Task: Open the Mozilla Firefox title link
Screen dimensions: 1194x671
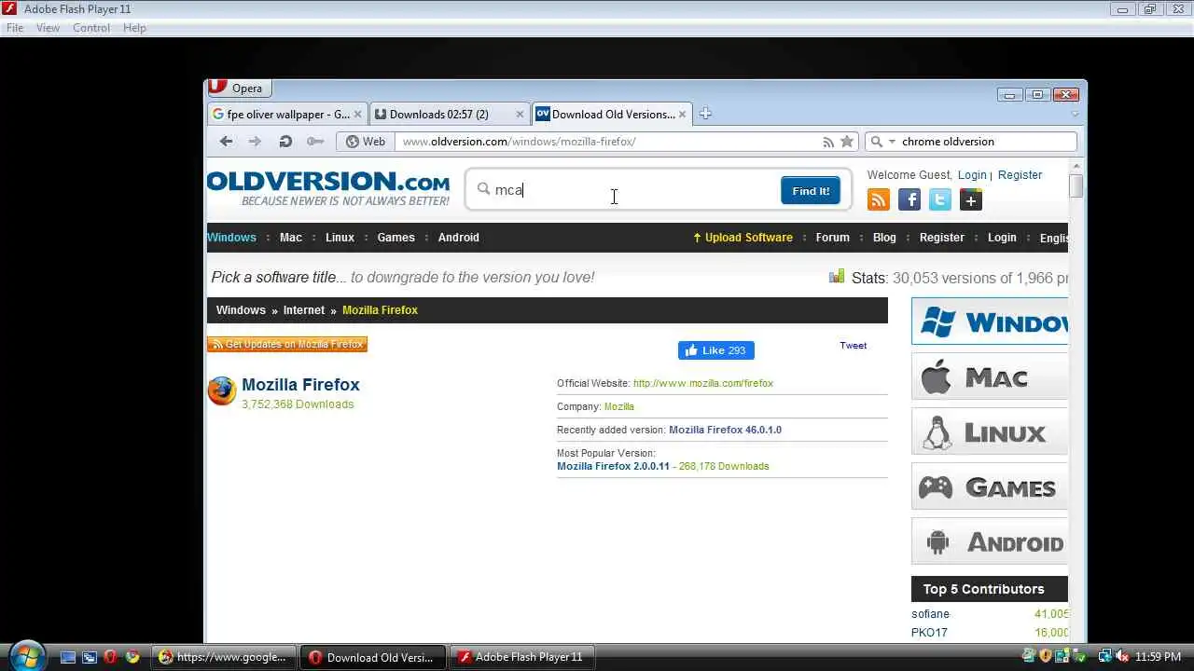Action: (300, 385)
